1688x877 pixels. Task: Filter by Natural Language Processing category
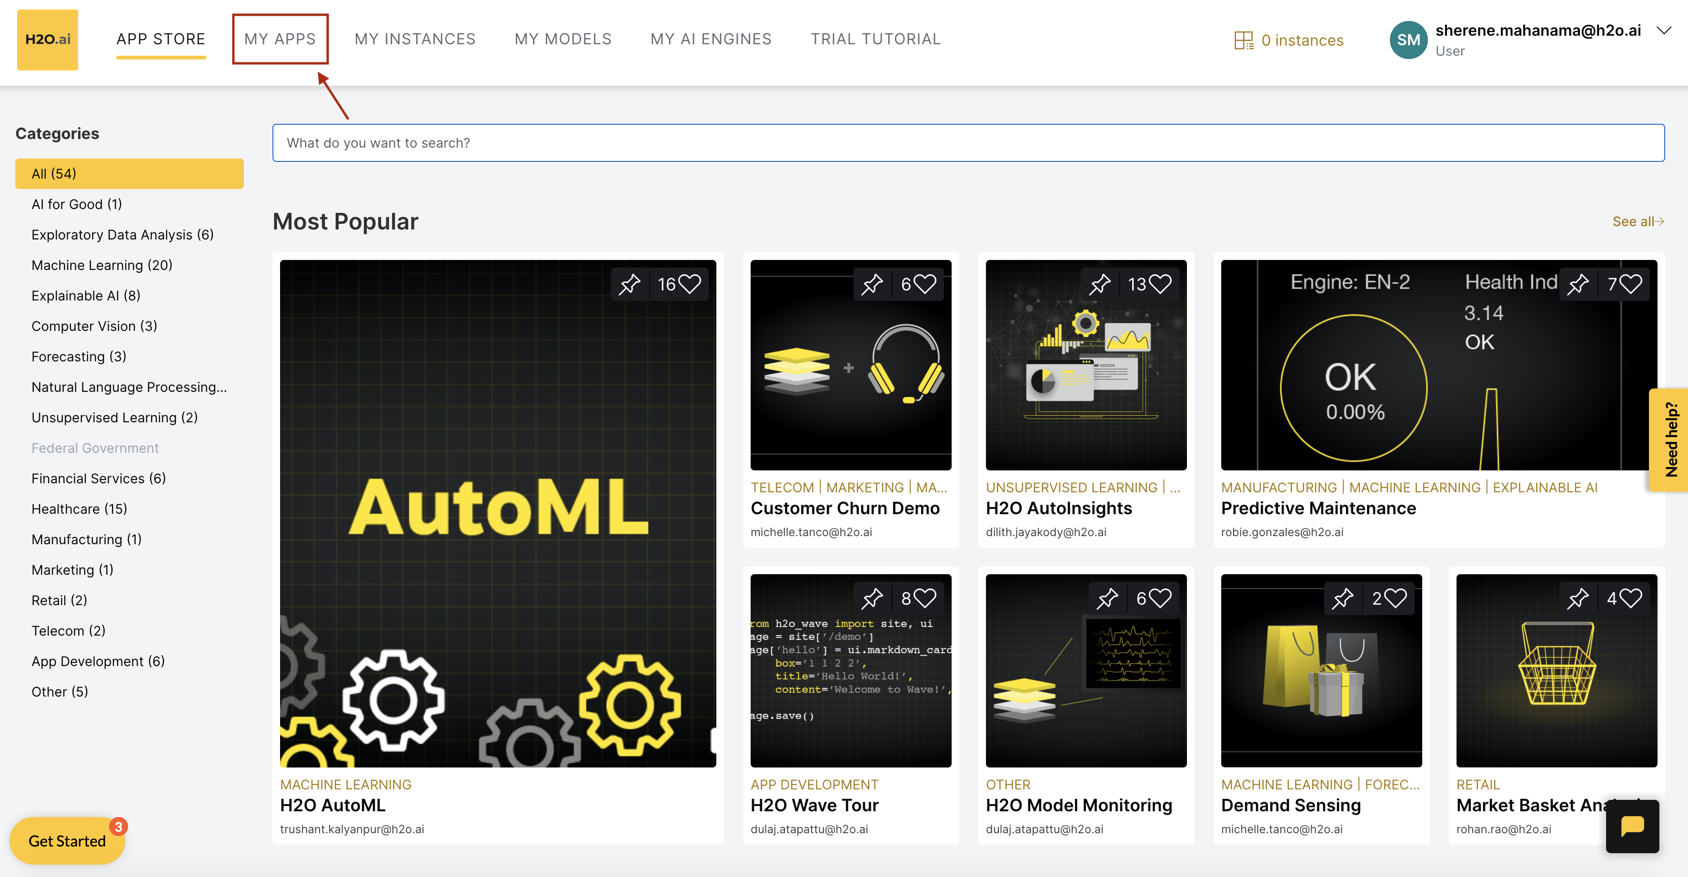pos(129,387)
